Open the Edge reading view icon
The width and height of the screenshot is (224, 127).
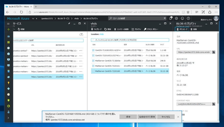point(183,12)
